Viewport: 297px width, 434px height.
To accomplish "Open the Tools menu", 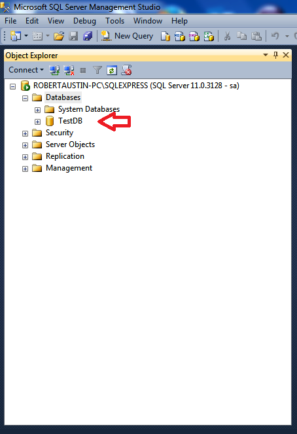I will click(114, 21).
